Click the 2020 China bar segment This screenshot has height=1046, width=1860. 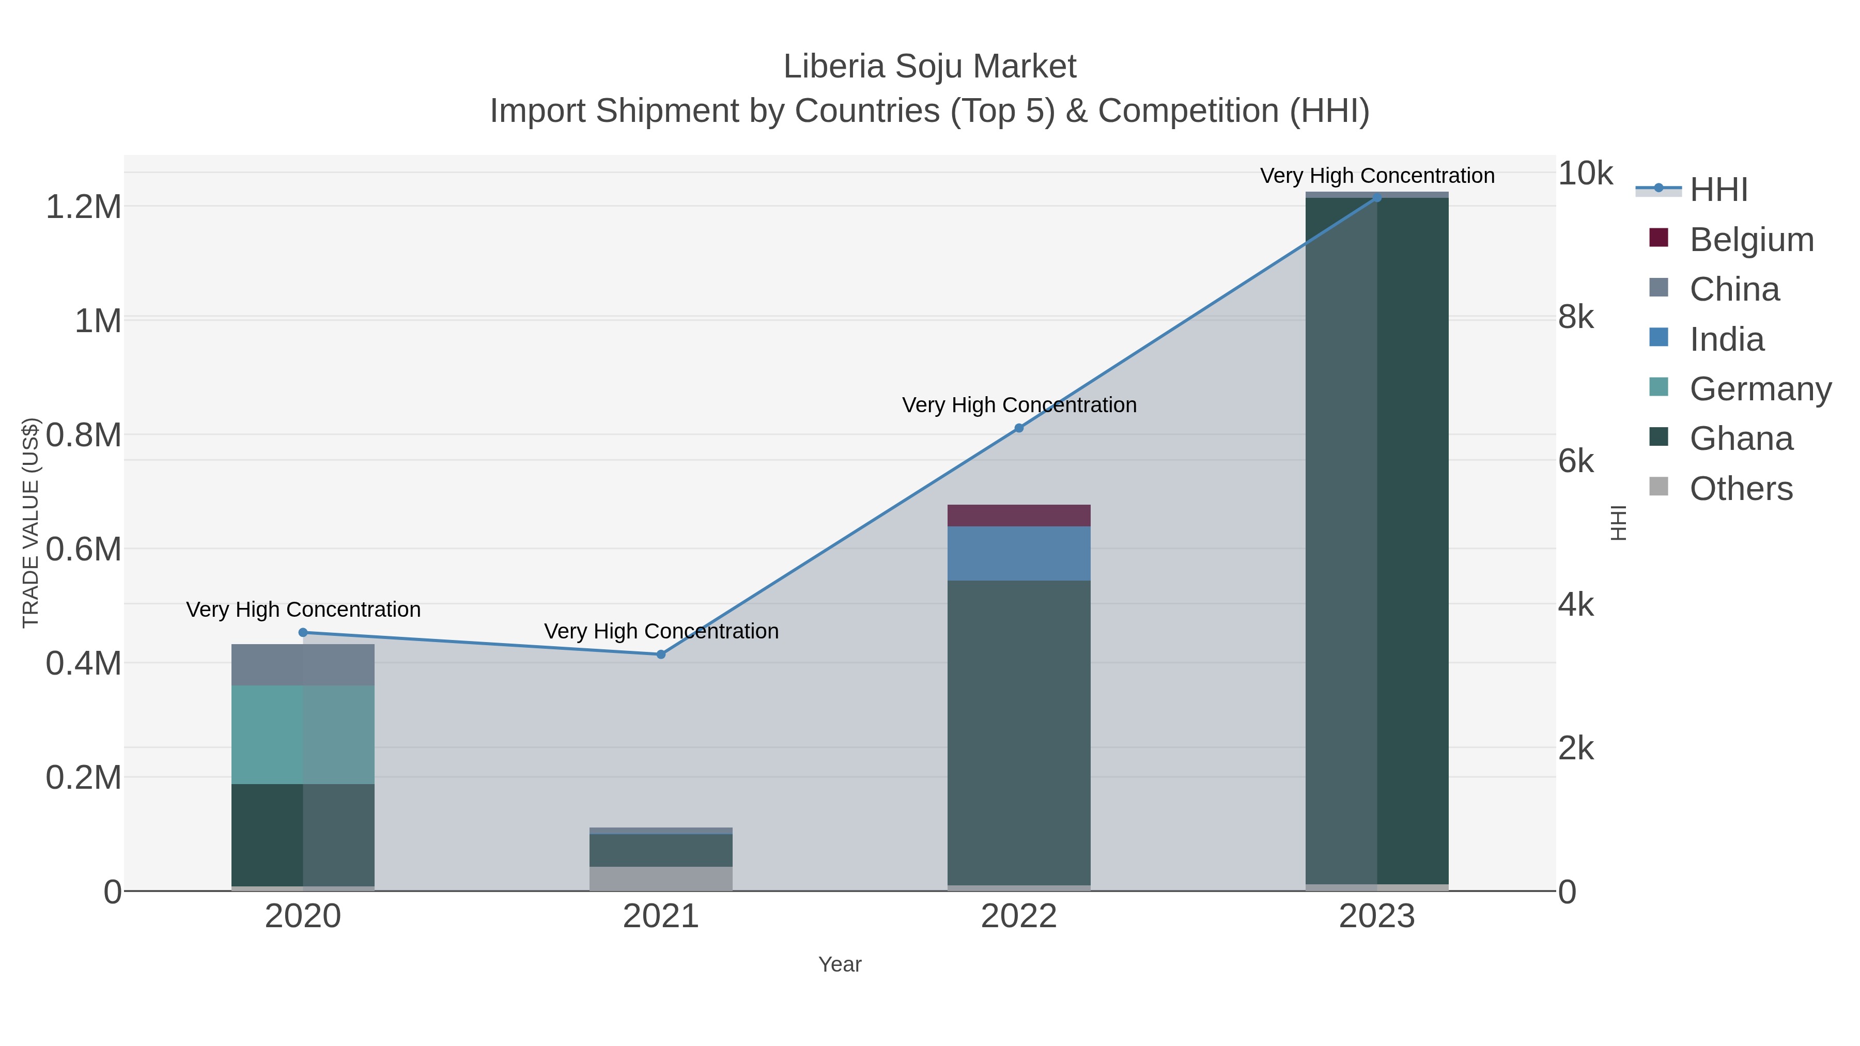click(303, 665)
